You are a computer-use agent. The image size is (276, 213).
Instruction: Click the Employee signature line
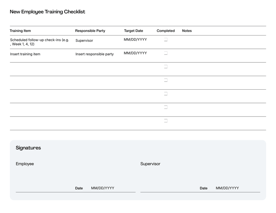41,191
